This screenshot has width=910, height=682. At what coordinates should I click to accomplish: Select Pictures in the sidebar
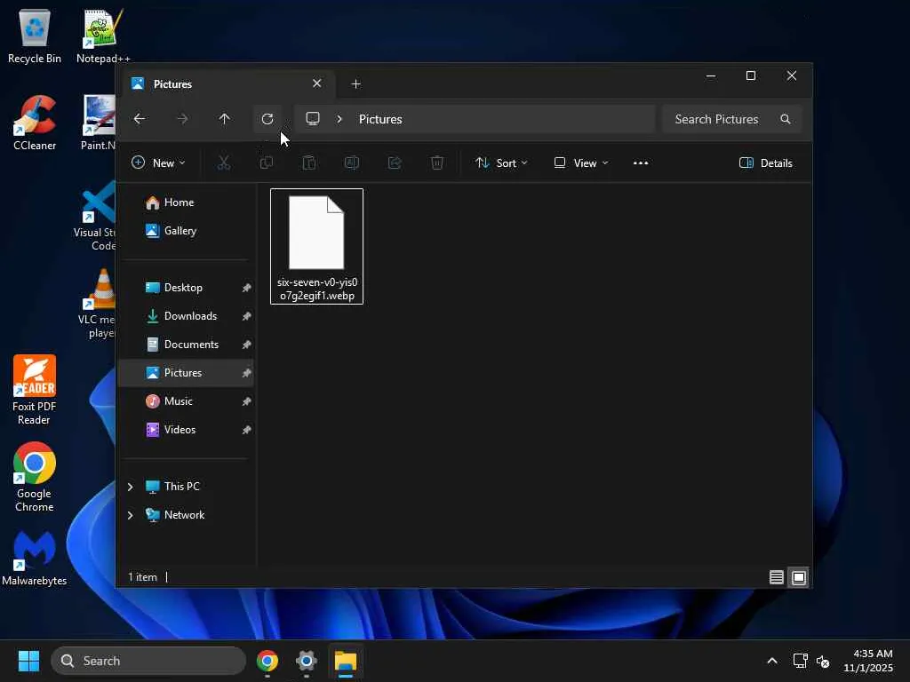[186, 373]
